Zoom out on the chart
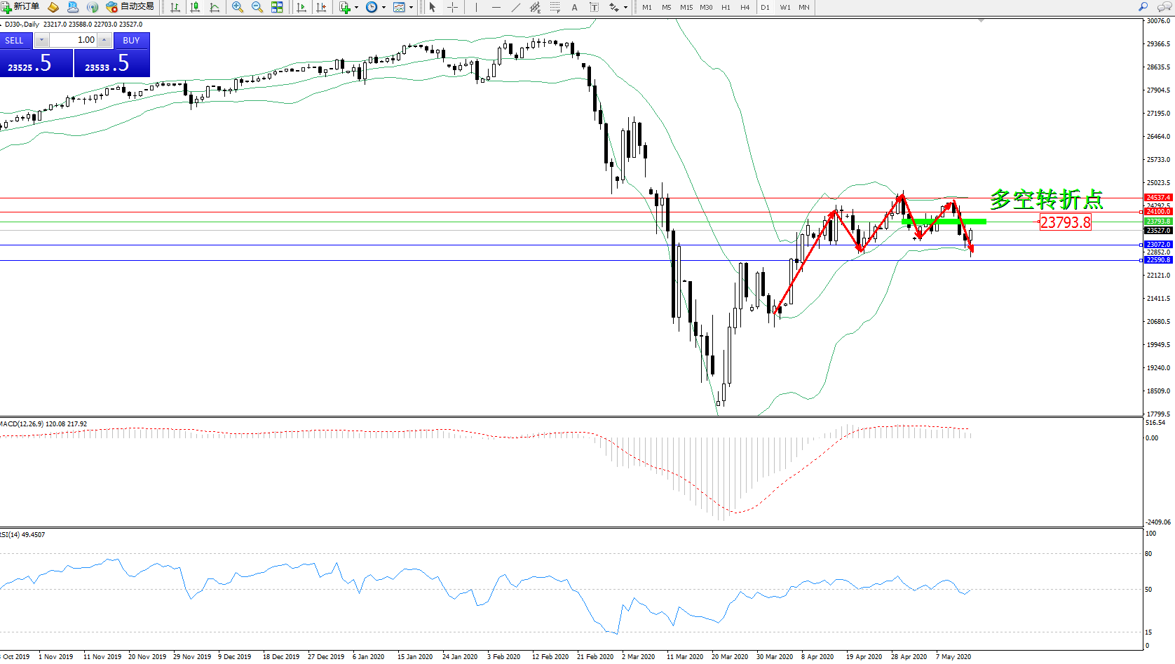 257,7
